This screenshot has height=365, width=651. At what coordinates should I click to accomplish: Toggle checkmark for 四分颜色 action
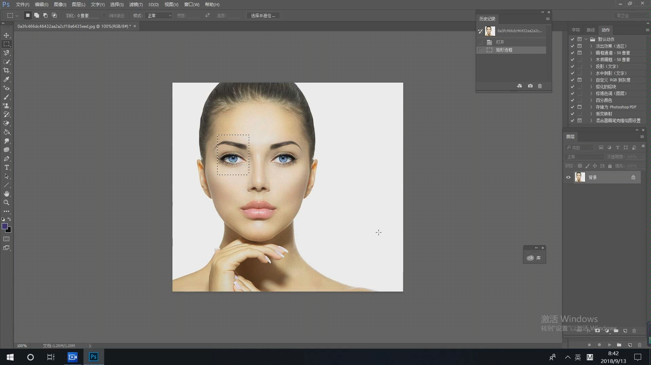(x=572, y=100)
